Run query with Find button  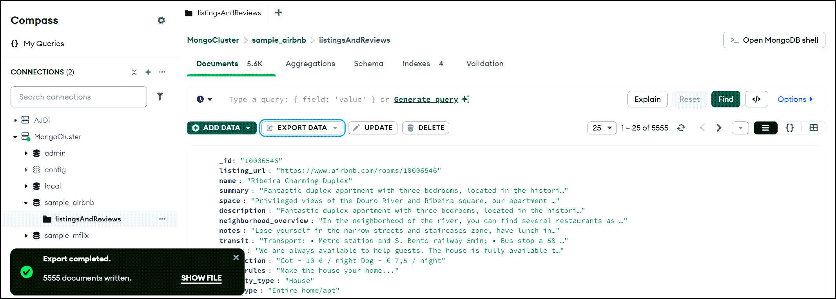point(726,99)
